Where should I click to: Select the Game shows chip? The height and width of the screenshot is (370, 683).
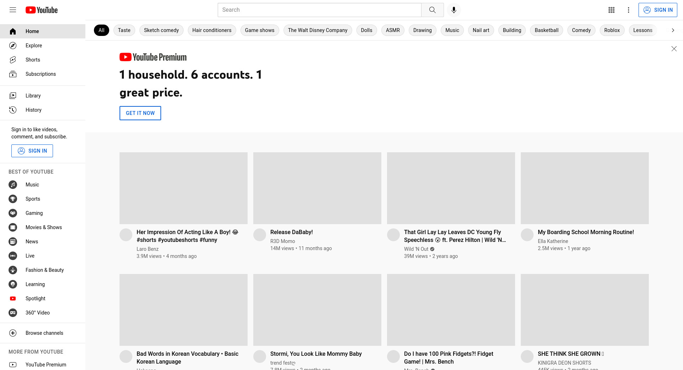pyautogui.click(x=260, y=30)
